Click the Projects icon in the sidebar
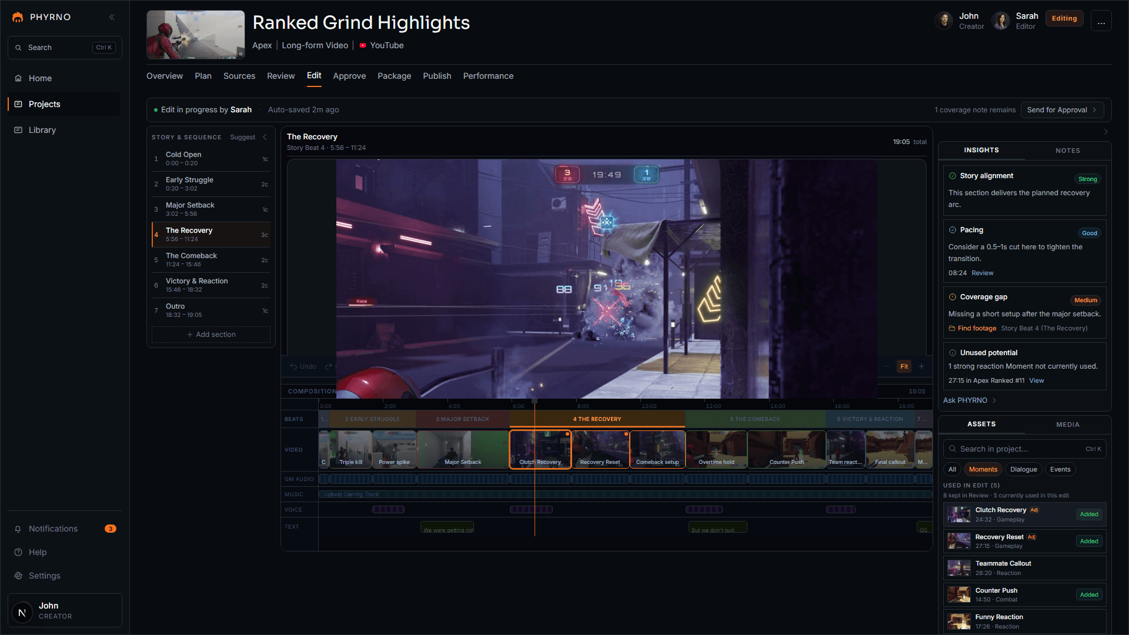The image size is (1129, 635). click(18, 104)
